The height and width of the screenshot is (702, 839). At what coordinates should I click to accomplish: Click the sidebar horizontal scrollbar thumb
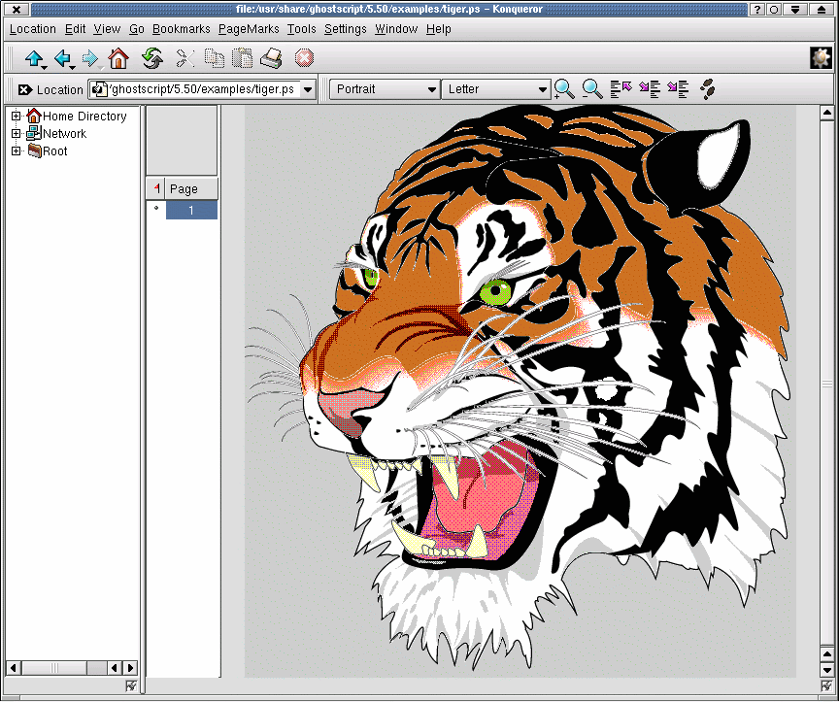(x=54, y=667)
